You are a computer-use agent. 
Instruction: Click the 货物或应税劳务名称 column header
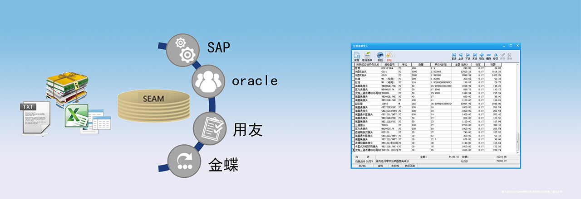[x=368, y=65]
